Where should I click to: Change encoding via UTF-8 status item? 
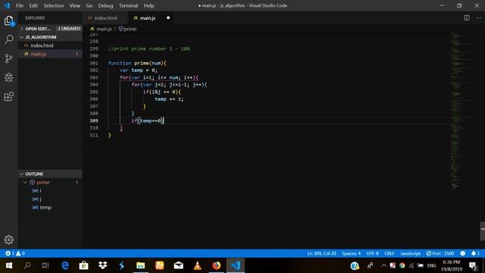click(372, 253)
